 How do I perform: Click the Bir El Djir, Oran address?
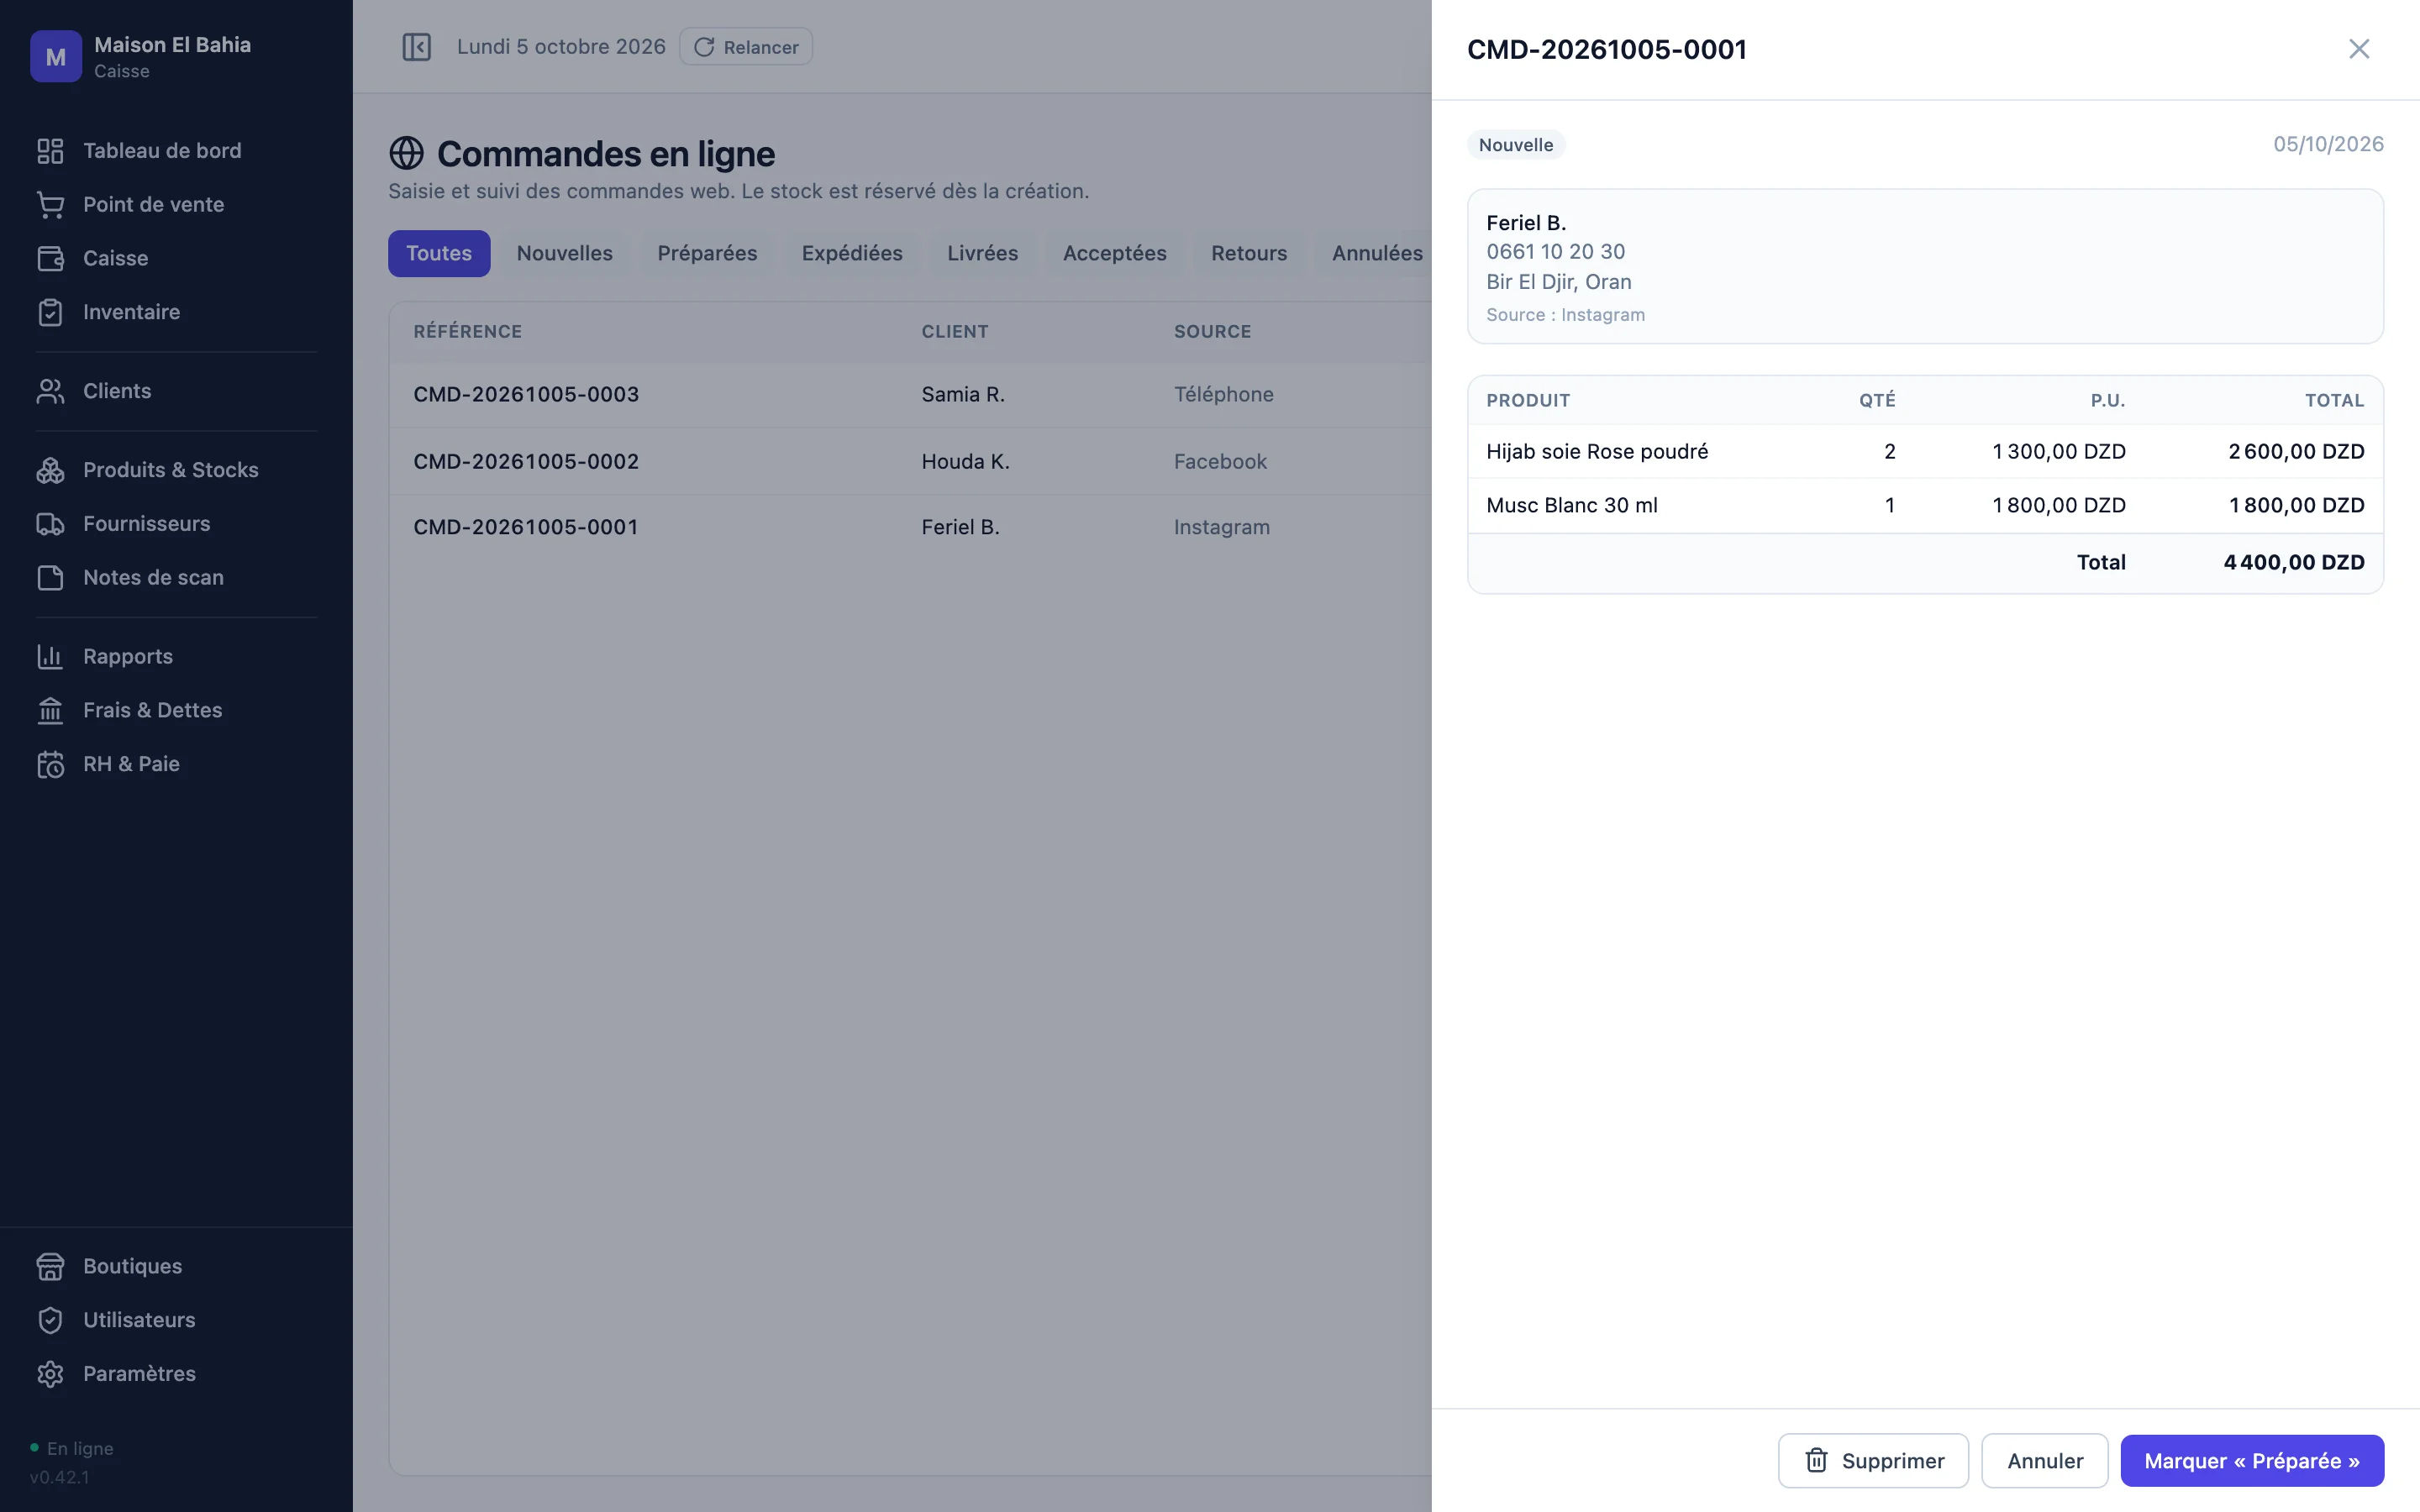point(1558,282)
